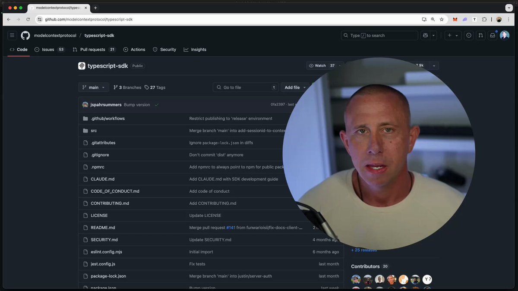Click the global pull requests icon in header
The image size is (518, 291).
(x=480, y=35)
